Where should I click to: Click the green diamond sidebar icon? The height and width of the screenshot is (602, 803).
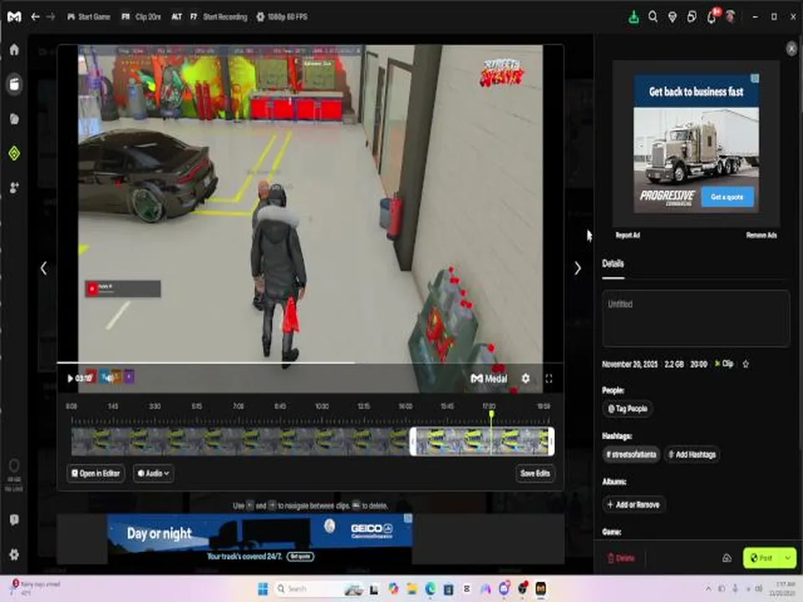pyautogui.click(x=14, y=153)
